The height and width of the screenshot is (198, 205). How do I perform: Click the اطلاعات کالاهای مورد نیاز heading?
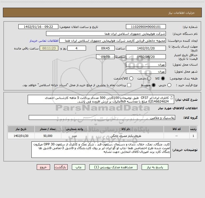tap(178, 108)
